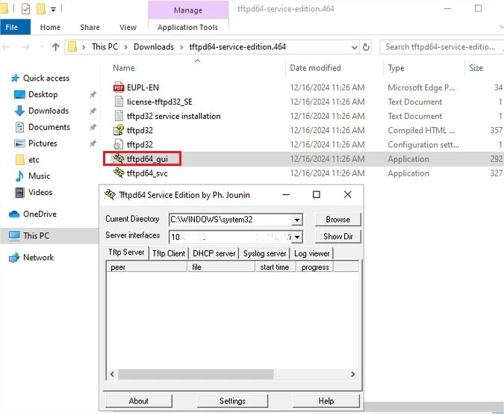Select the tftpd64_gui application icon
The width and height of the screenshot is (504, 414).
pyautogui.click(x=119, y=158)
